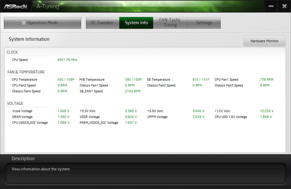Click the FAN & TEMPERATURE section heading
This screenshot has height=189, width=291.
tap(26, 72)
